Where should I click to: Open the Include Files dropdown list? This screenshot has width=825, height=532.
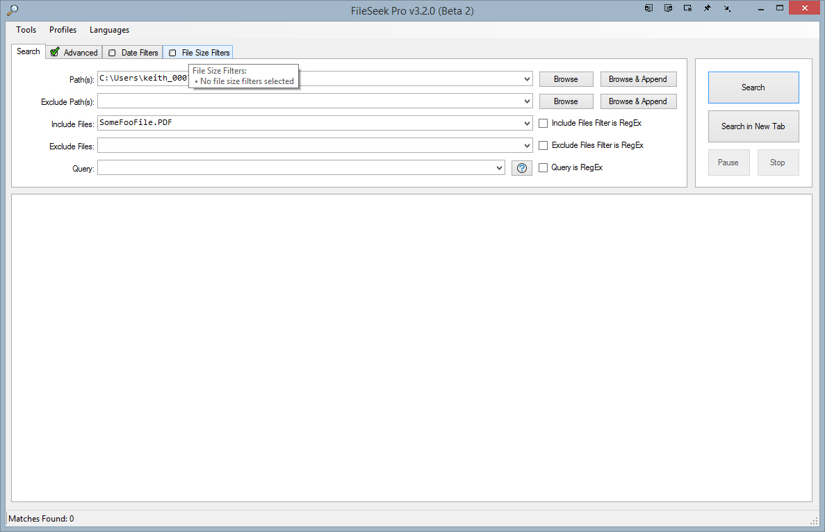coord(528,124)
